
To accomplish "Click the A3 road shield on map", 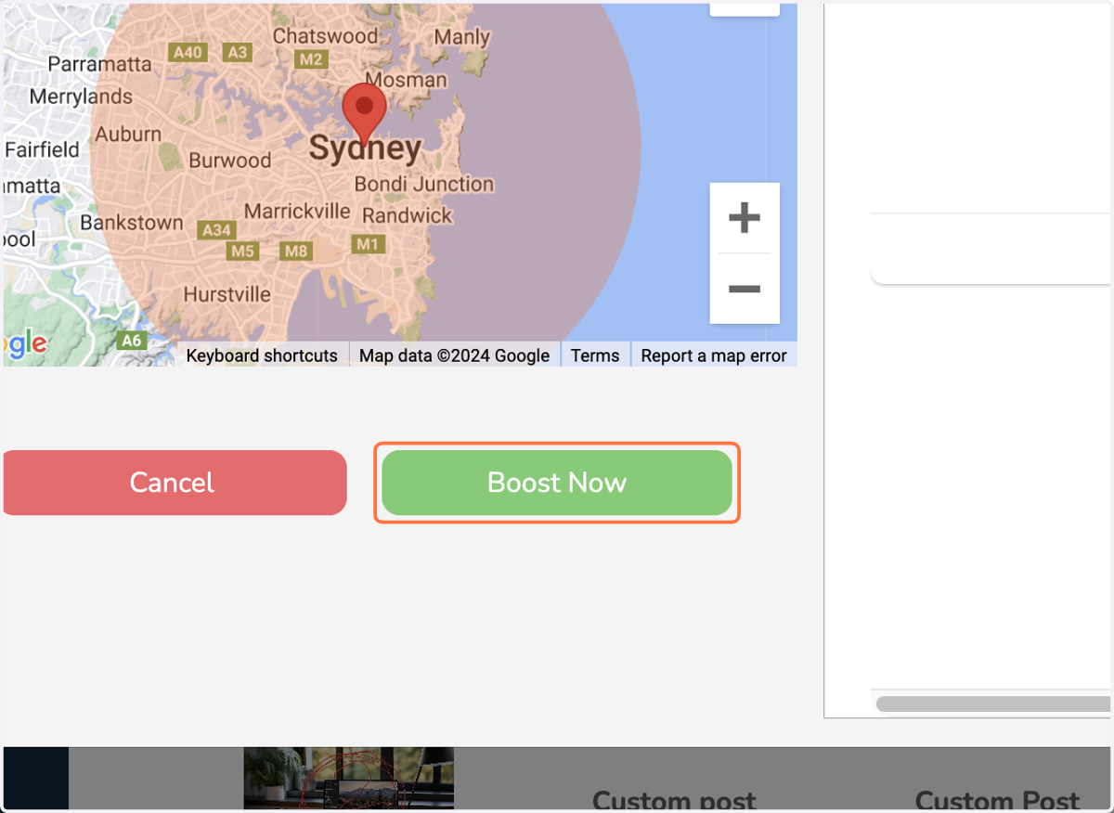I will [x=238, y=53].
